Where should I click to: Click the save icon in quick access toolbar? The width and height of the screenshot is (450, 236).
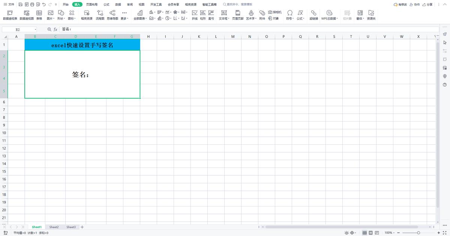[20, 4]
